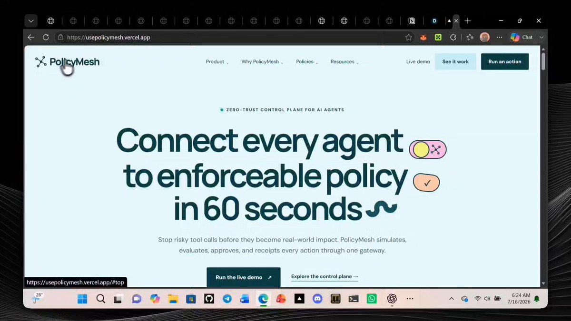Open the Wi-Fi network tray icon
This screenshot has width=571, height=321.
tap(477, 299)
